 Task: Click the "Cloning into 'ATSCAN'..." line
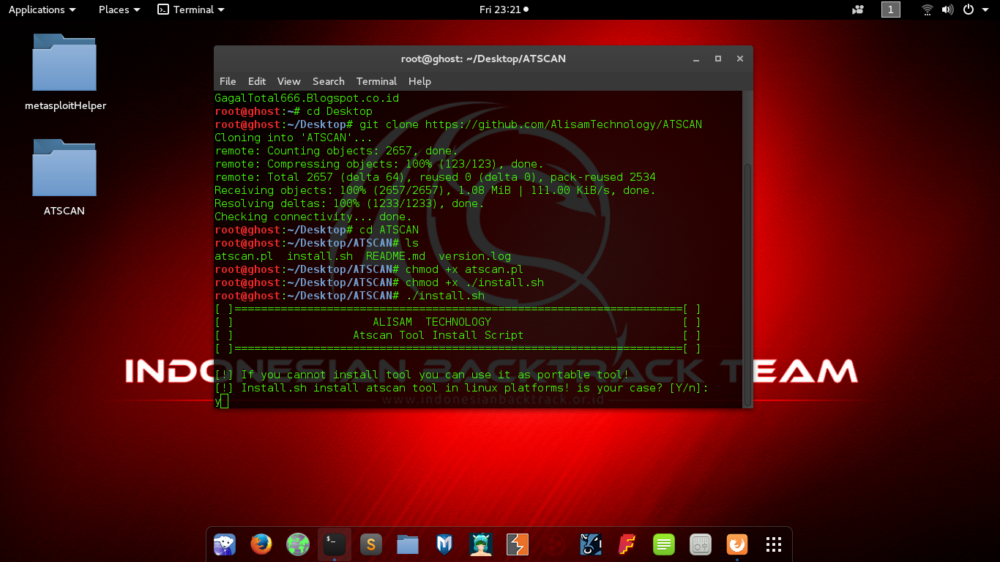pos(294,138)
